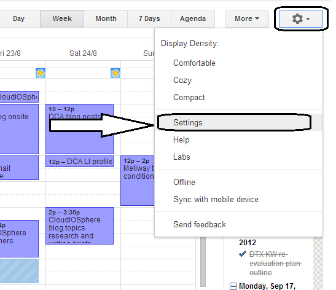Switch to Day view
The width and height of the screenshot is (336, 290).
pyautogui.click(x=18, y=18)
